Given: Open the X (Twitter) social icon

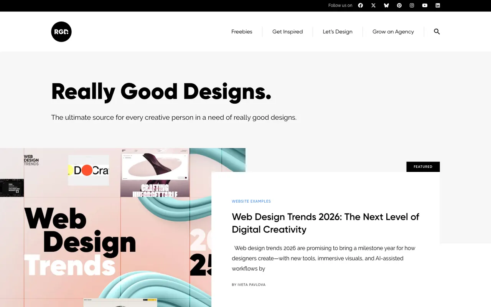Looking at the screenshot, I should tap(373, 5).
